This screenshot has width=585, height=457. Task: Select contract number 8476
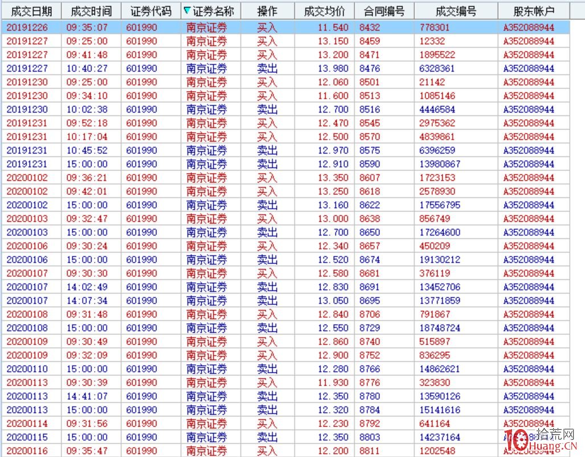pos(370,69)
